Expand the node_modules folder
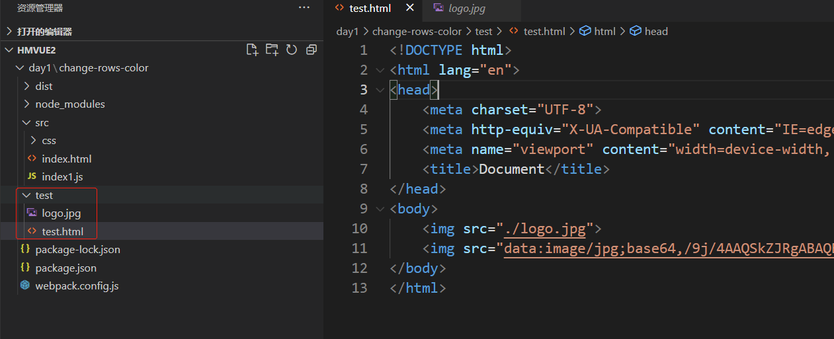Viewport: 834px width, 339px height. click(x=26, y=104)
